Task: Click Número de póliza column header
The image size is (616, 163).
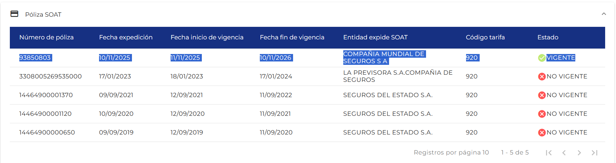Action: [46, 37]
